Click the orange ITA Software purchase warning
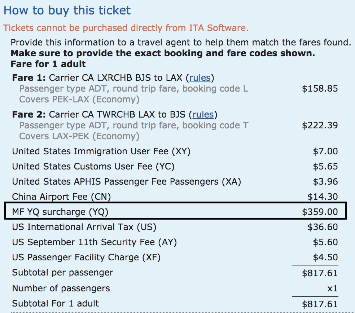The image size is (355, 313). [126, 28]
